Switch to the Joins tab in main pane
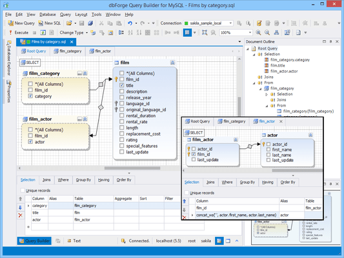Viewport: 344px width, 258px height. [46, 180]
